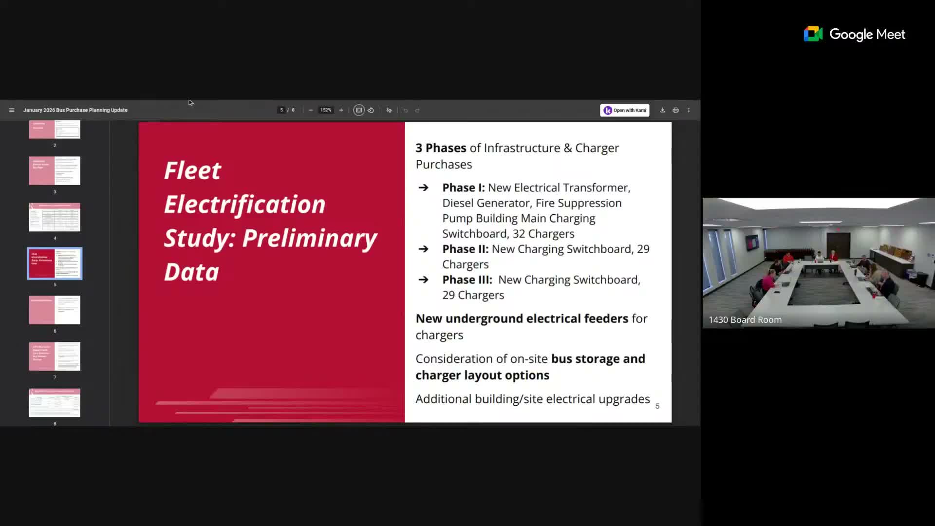Viewport: 935px width, 526px height.
Task: Click the rotate counterclockwise icon
Action: [x=371, y=110]
